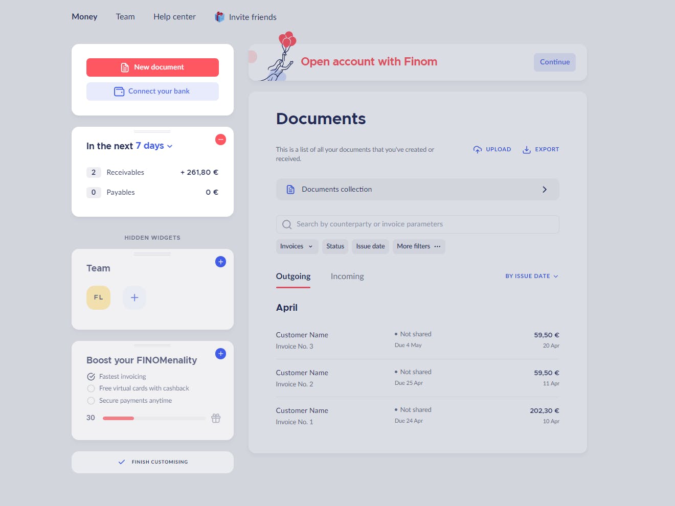Click Connect your bank button
Image resolution: width=675 pixels, height=506 pixels.
coord(152,91)
